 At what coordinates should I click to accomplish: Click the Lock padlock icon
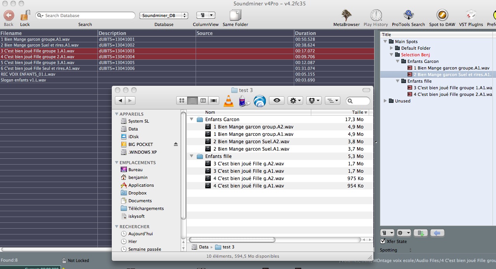25,16
